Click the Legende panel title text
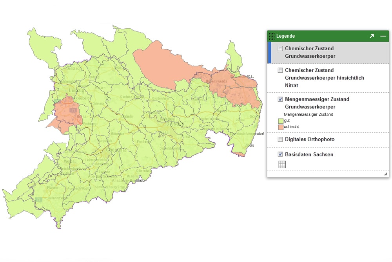 285,36
